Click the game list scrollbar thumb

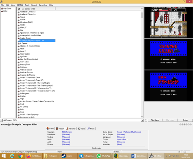tap(142, 15)
